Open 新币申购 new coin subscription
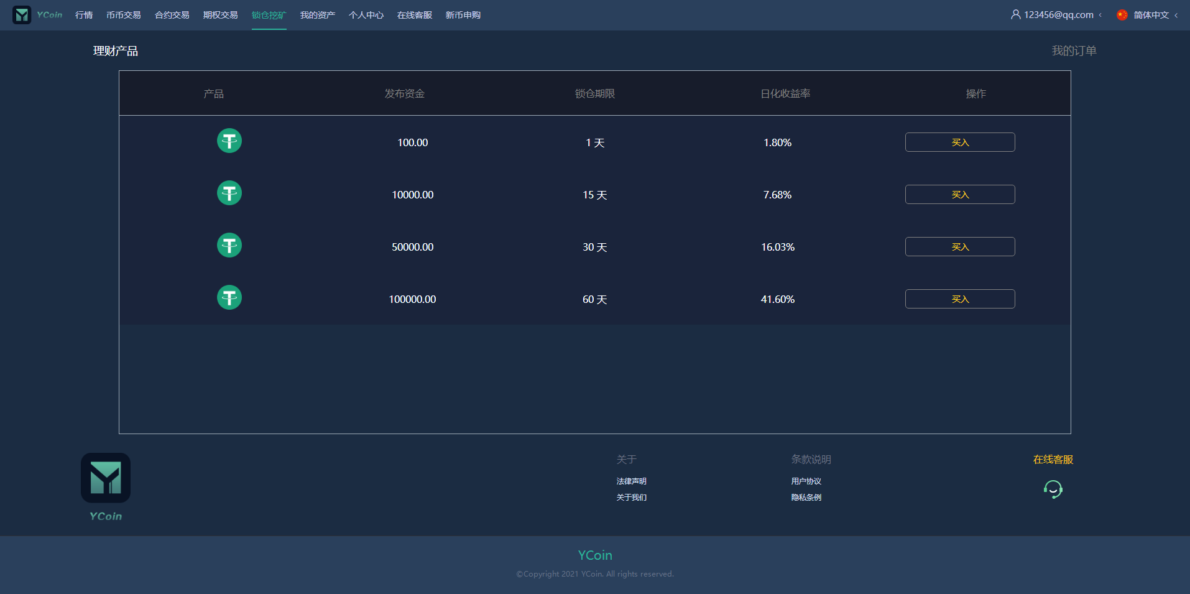1190x594 pixels. [x=463, y=15]
